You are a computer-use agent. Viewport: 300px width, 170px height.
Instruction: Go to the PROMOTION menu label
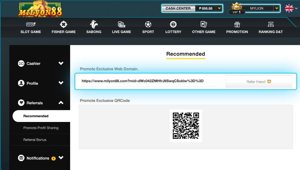237,32
